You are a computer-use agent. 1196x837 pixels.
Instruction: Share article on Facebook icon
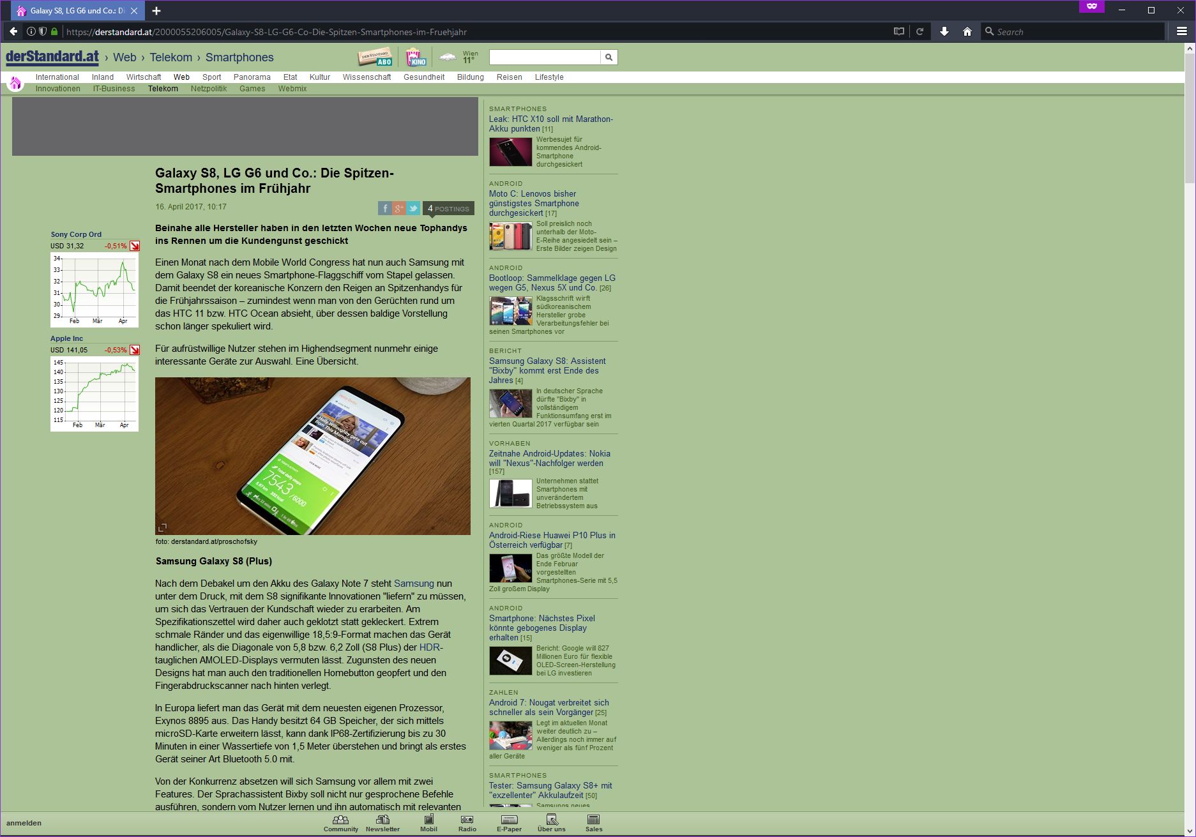pyautogui.click(x=384, y=208)
